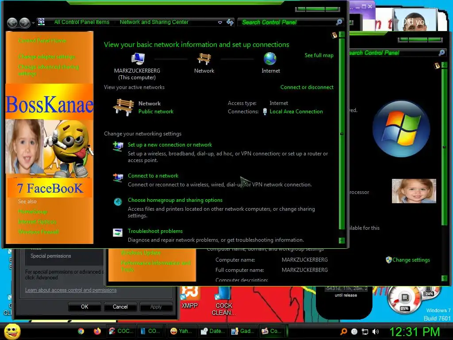
Task: Open Windows Update in System window
Action: click(x=140, y=253)
